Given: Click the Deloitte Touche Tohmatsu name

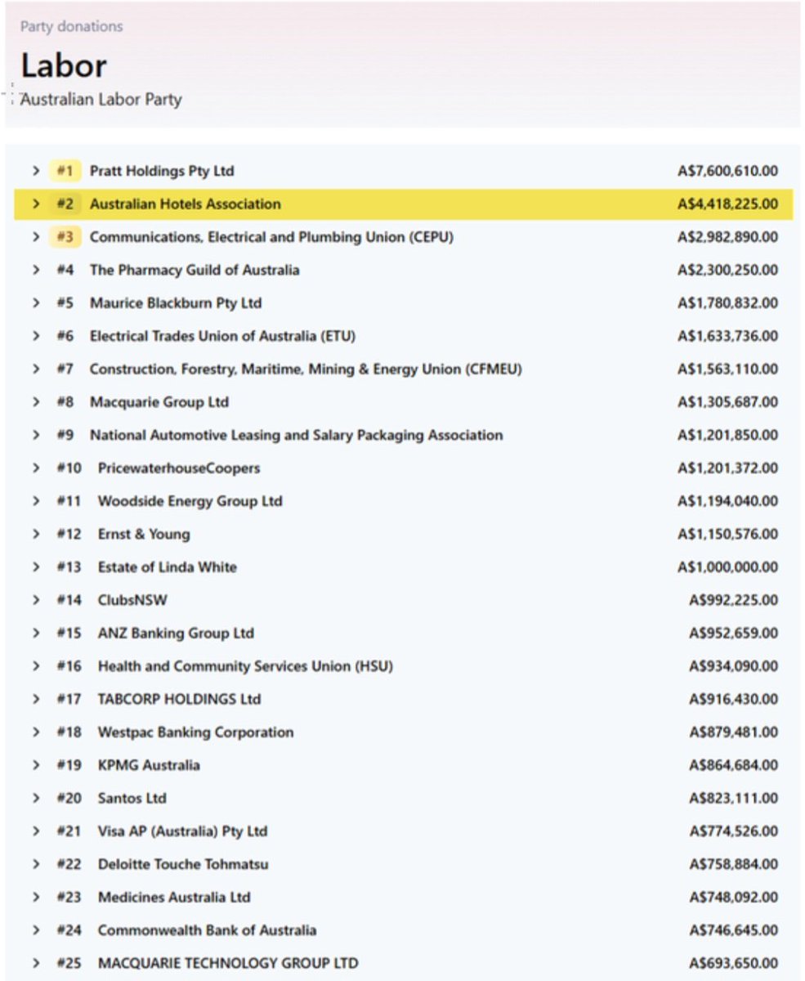Looking at the screenshot, I should (183, 864).
